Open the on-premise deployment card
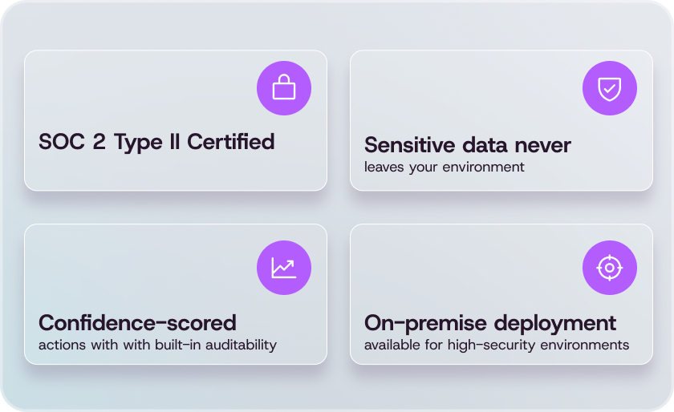This screenshot has height=412, width=674. pyautogui.click(x=501, y=294)
